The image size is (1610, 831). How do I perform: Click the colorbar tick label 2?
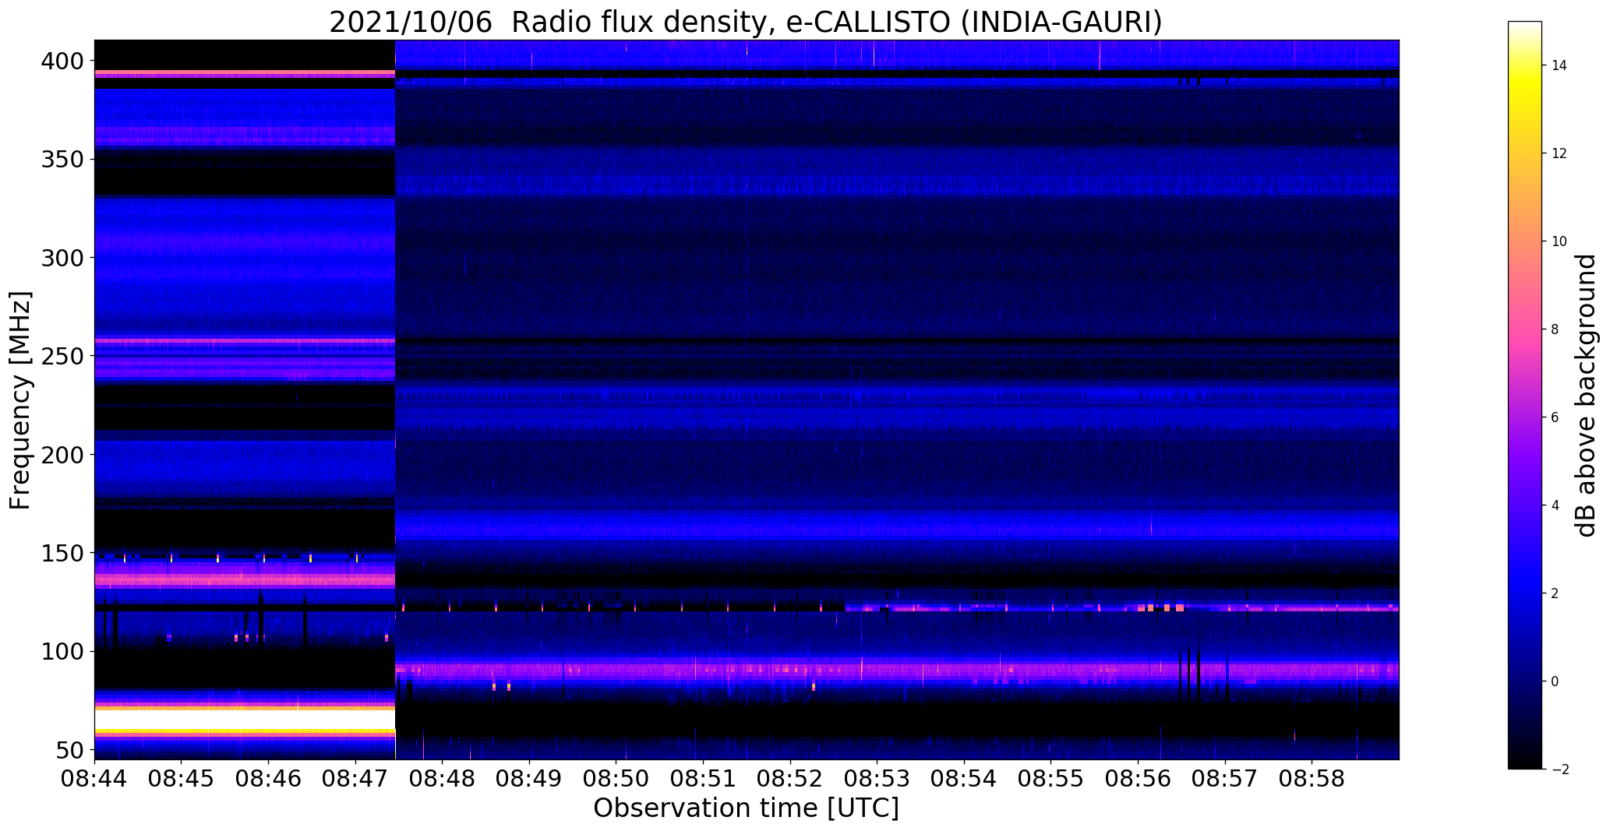pyautogui.click(x=1555, y=593)
